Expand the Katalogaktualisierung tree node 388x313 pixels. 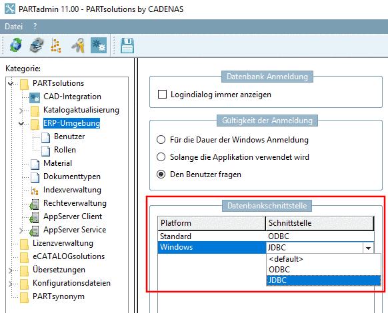coord(21,111)
